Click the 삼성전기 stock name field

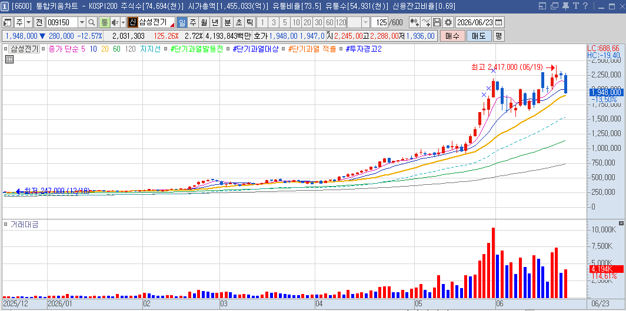pos(156,22)
